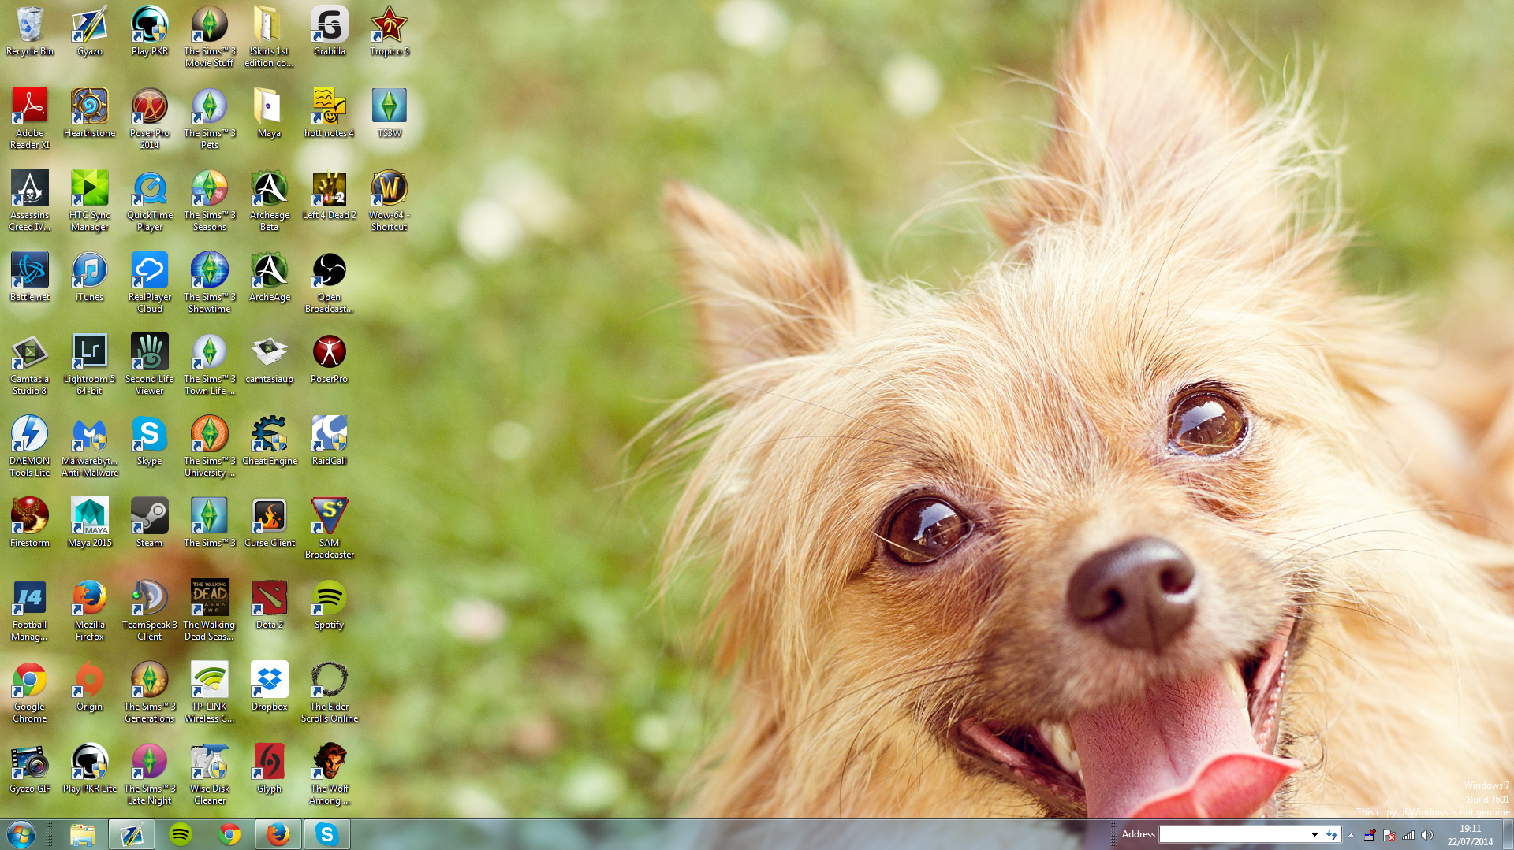Select The Sims 3 Generations shortcut
The image size is (1514, 850).
[150, 692]
